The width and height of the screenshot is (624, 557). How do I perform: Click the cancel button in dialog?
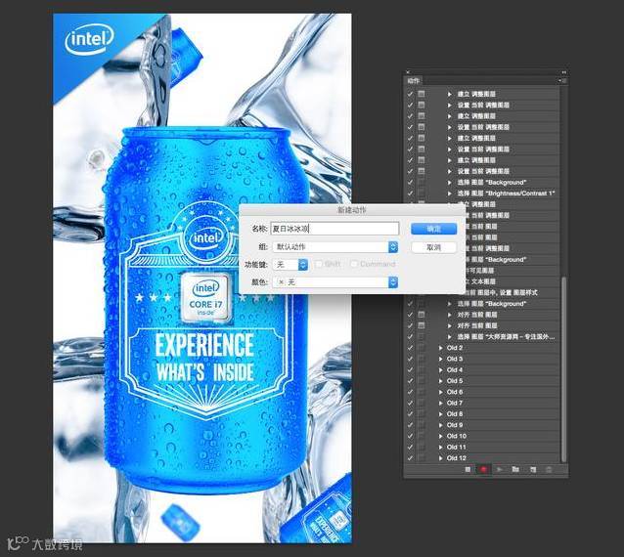[x=434, y=247]
